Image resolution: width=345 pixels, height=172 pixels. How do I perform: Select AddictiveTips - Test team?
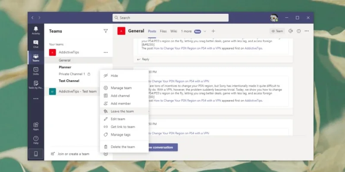(x=78, y=92)
